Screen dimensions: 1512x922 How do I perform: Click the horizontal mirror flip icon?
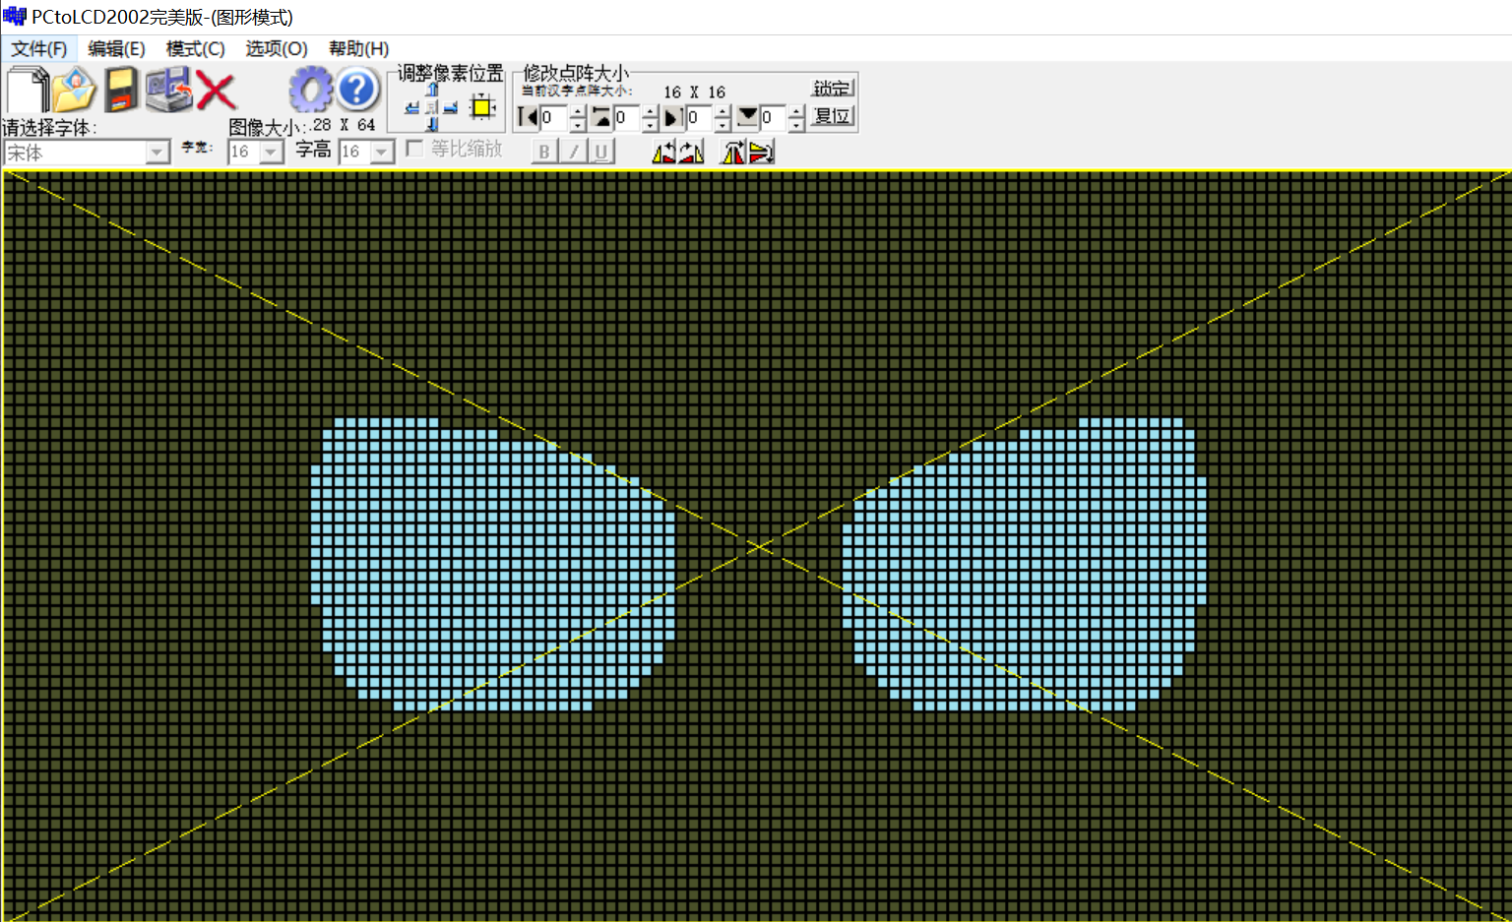point(733,153)
